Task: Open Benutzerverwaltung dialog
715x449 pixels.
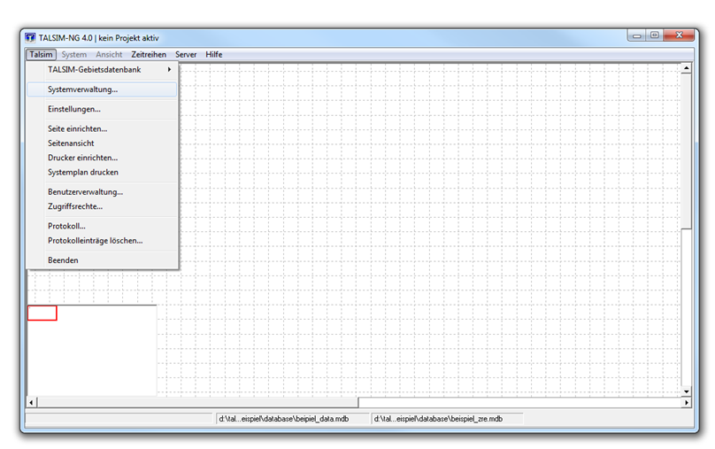Action: [x=85, y=192]
